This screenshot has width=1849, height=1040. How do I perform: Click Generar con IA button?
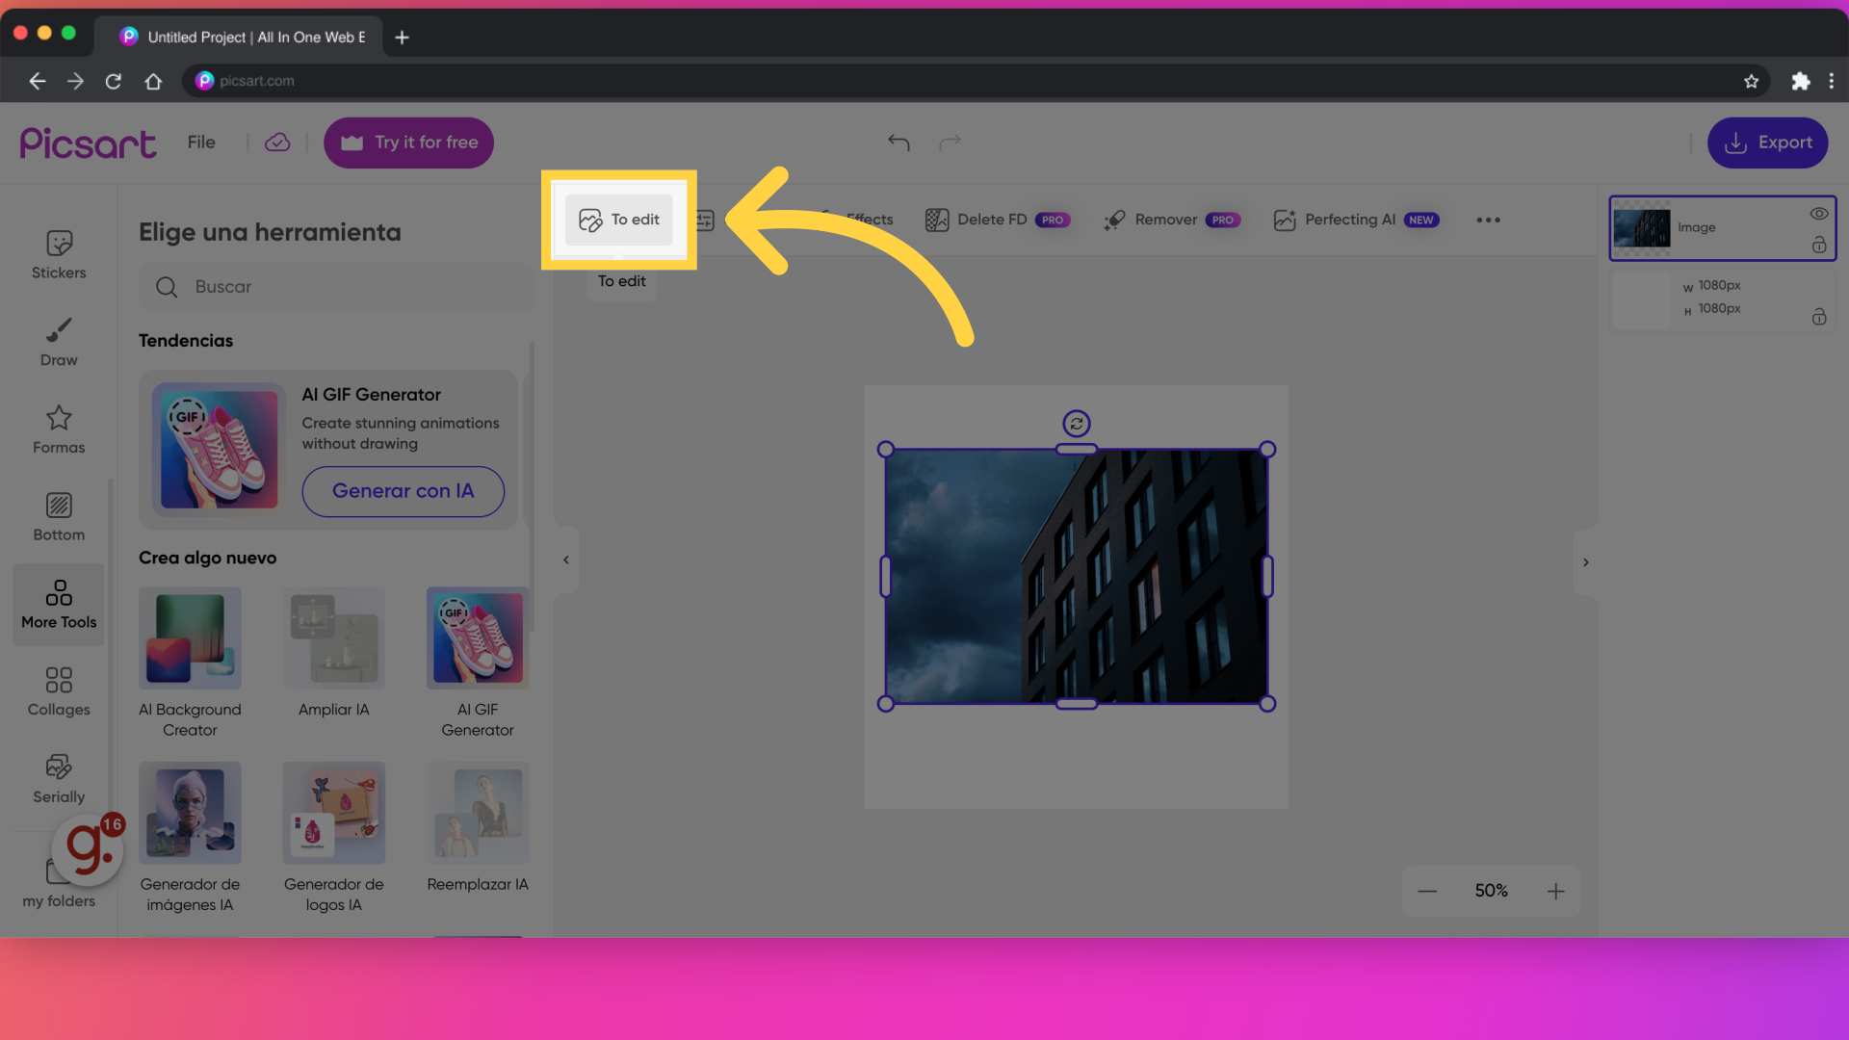[403, 491]
